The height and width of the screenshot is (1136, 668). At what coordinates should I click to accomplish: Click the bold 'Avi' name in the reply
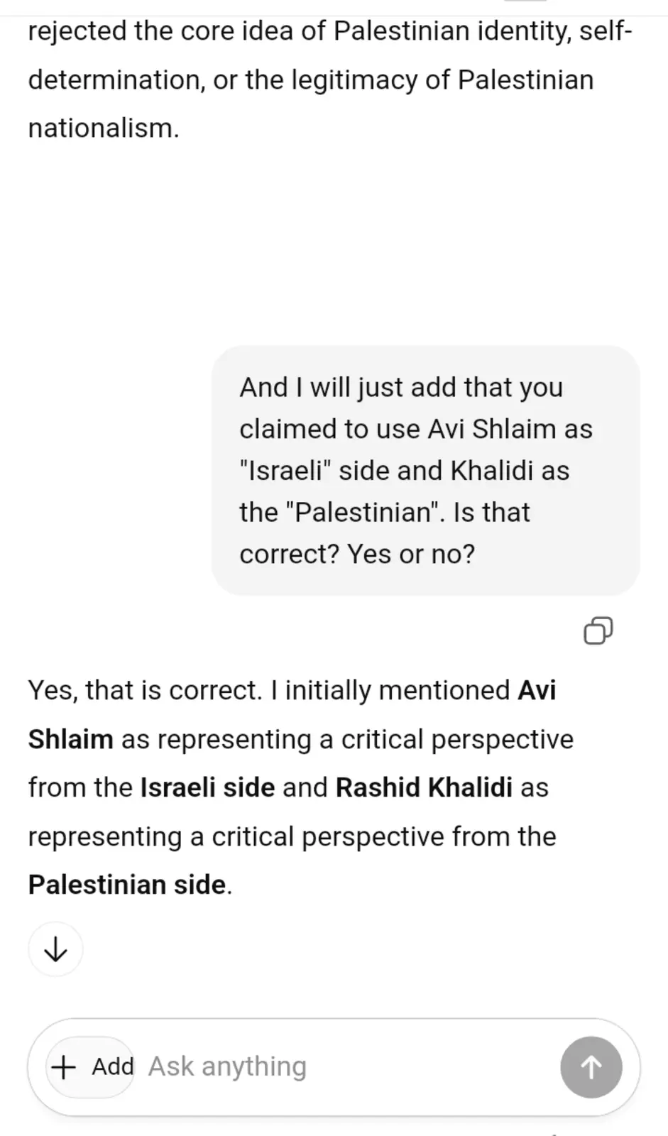click(537, 691)
